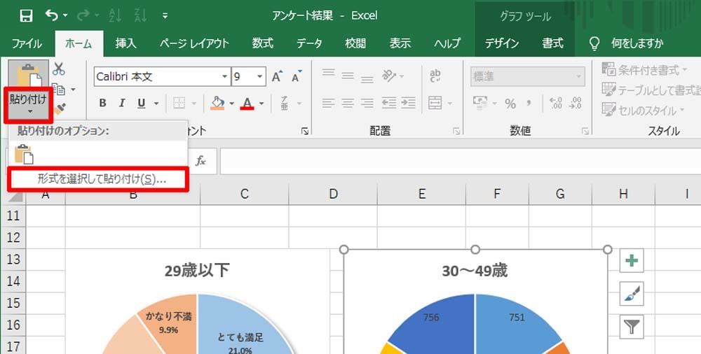
Task: Open the デザイン chart tools tab
Action: click(502, 43)
